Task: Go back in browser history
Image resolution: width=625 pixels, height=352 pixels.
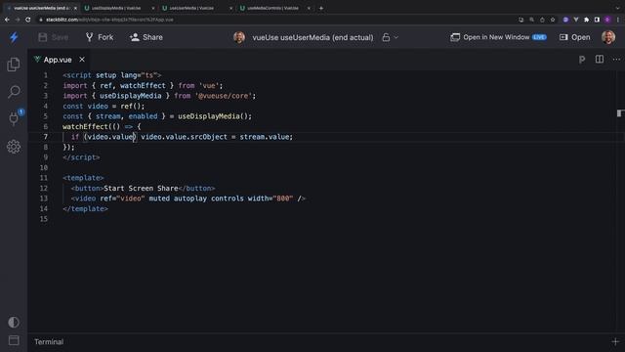Action: pos(7,20)
